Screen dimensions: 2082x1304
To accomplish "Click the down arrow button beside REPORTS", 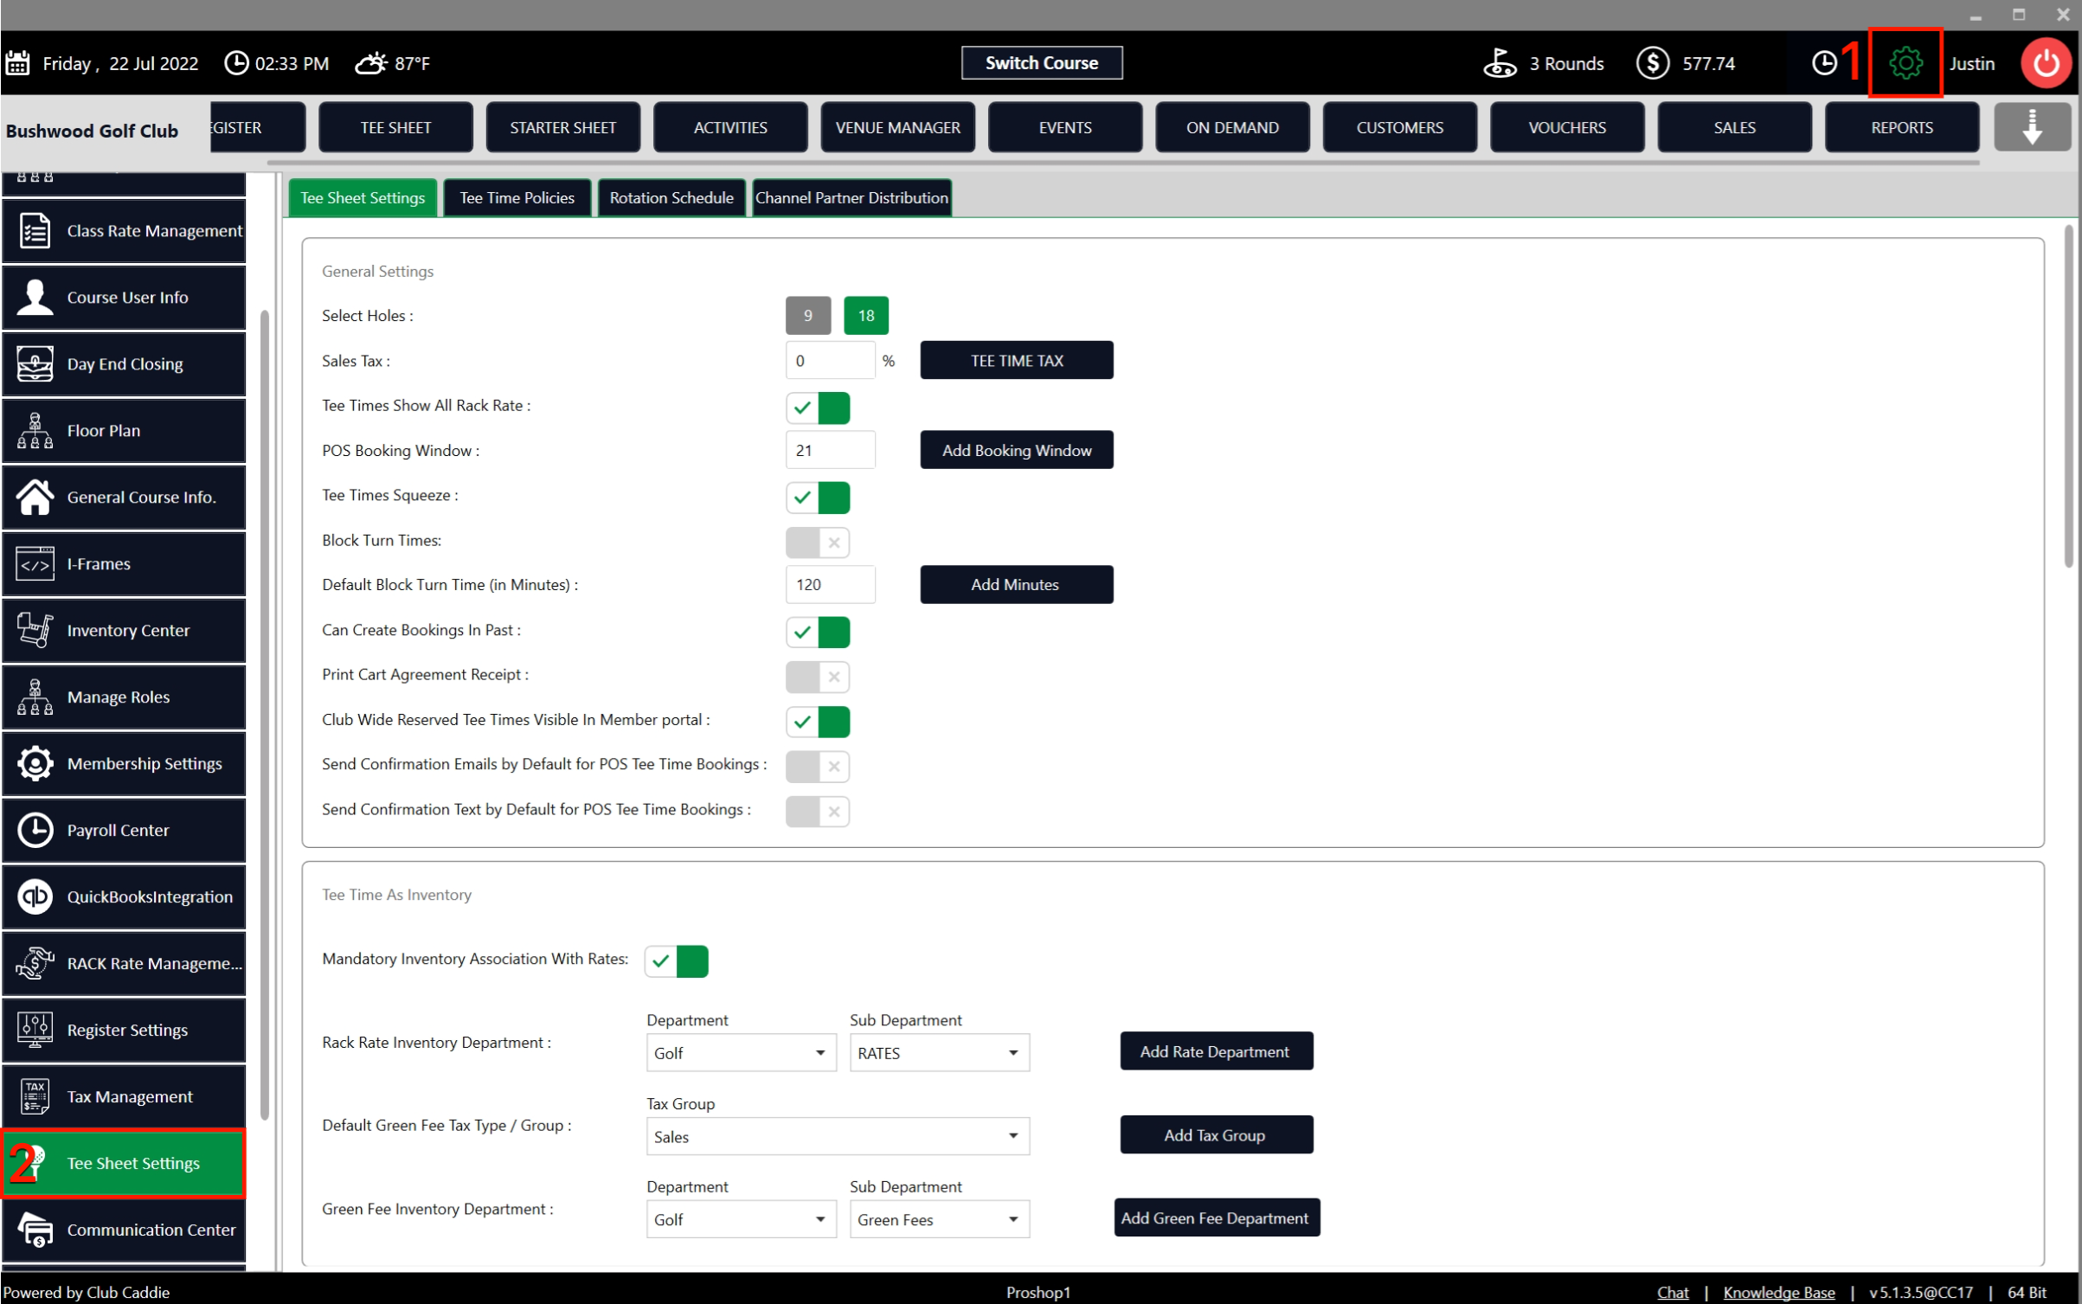I will pos(2031,127).
